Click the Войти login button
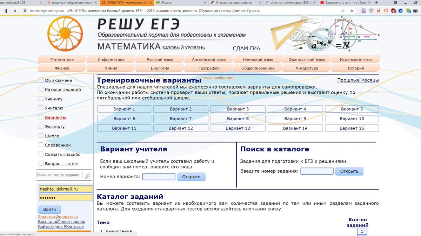Viewport: 421px width, 236px height. point(49,209)
